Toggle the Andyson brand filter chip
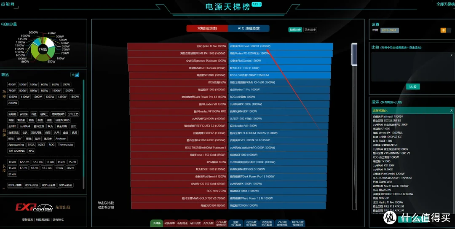The width and height of the screenshot is (455, 229). coord(61,139)
